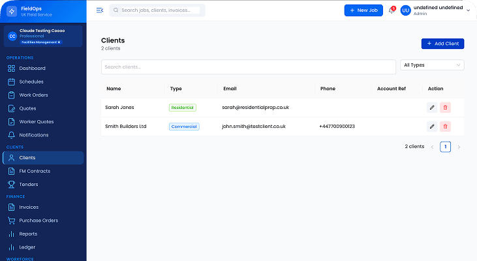The image size is (477, 261).
Task: Click the Ledger bar chart icon
Action: coord(11,247)
